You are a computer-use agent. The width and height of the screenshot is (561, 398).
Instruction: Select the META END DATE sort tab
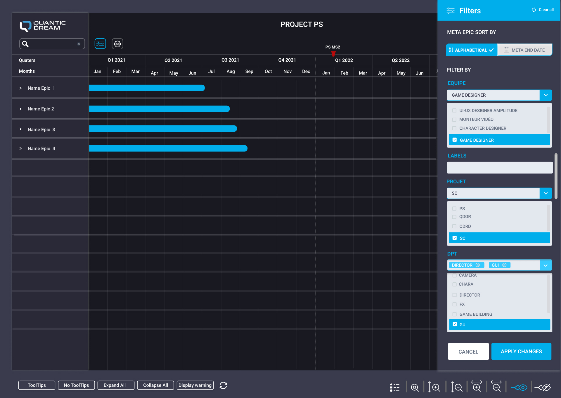(x=524, y=50)
